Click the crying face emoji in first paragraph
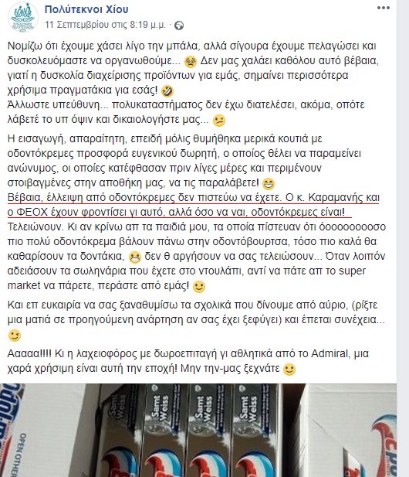Viewport: 409px width, 477px height. 191,62
